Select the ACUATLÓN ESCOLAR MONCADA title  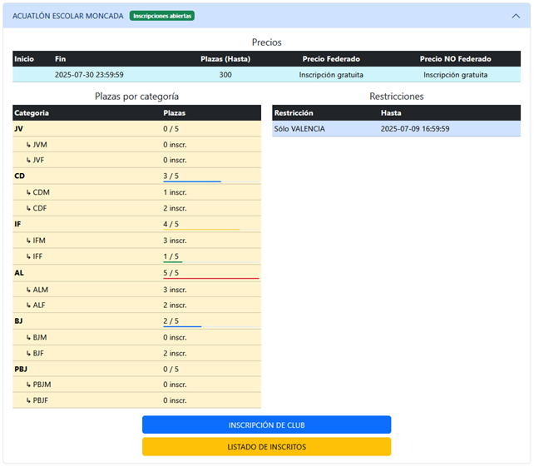(68, 16)
